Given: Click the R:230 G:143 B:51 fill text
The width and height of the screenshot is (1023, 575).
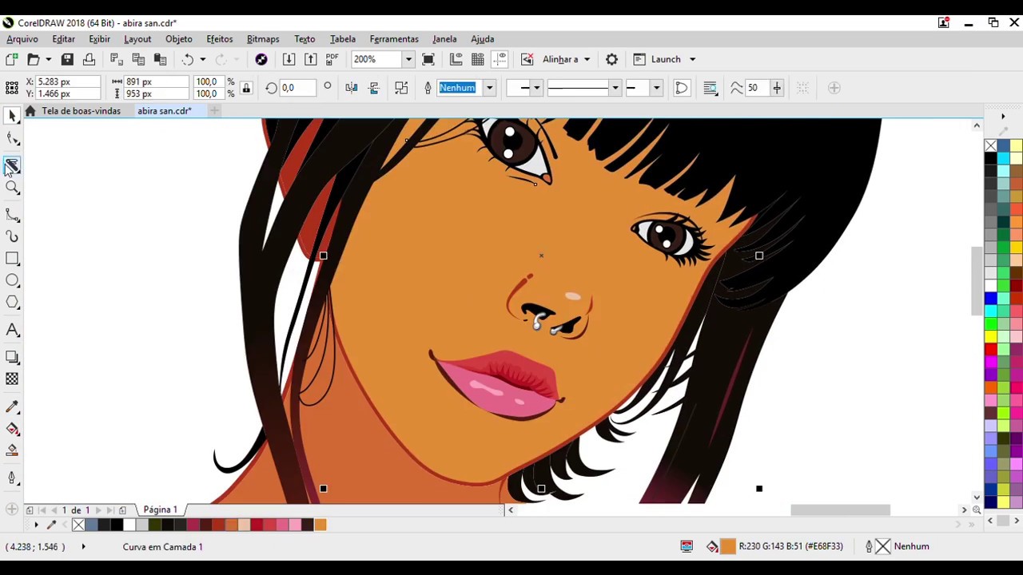Looking at the screenshot, I should coord(790,546).
